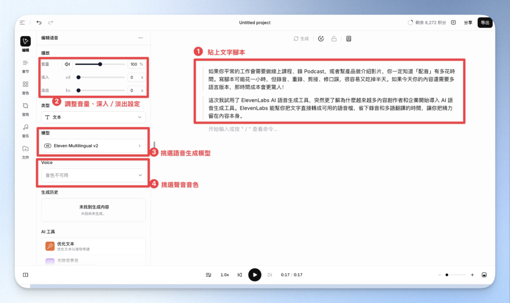Undo the last action

(x=39, y=22)
